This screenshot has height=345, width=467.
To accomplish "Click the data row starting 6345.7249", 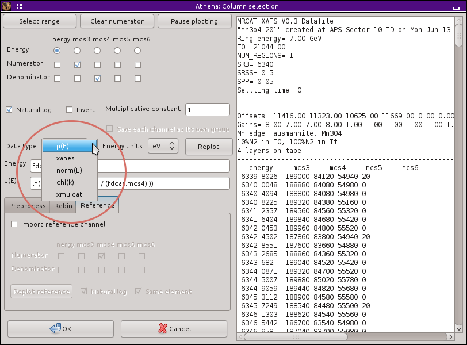I will (x=305, y=306).
